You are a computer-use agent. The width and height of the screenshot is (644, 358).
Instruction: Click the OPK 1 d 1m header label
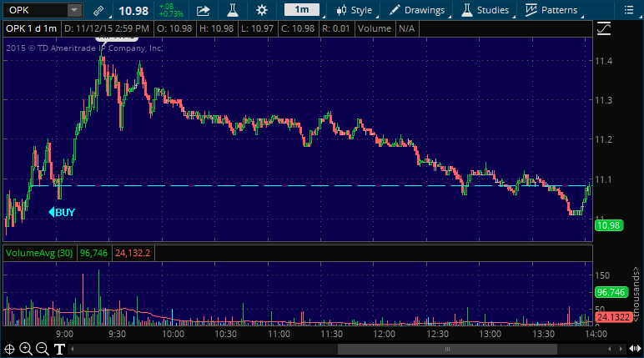[31, 28]
